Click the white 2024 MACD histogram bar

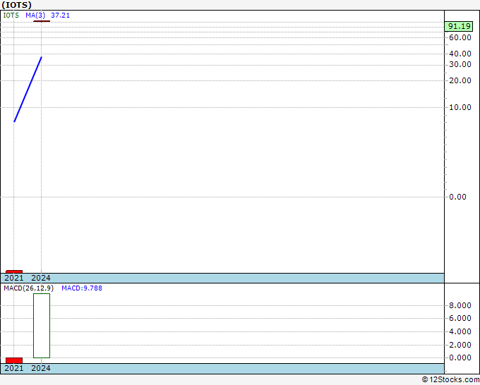(x=42, y=325)
